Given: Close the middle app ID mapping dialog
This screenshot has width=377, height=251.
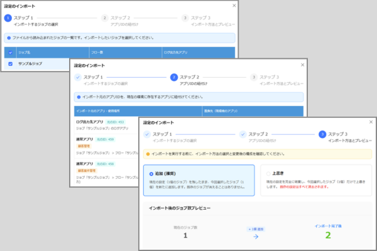Looking at the screenshot, I should click(x=302, y=65).
